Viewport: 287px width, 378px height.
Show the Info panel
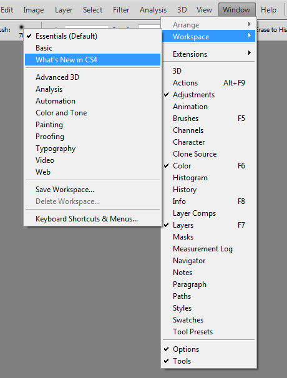point(208,201)
